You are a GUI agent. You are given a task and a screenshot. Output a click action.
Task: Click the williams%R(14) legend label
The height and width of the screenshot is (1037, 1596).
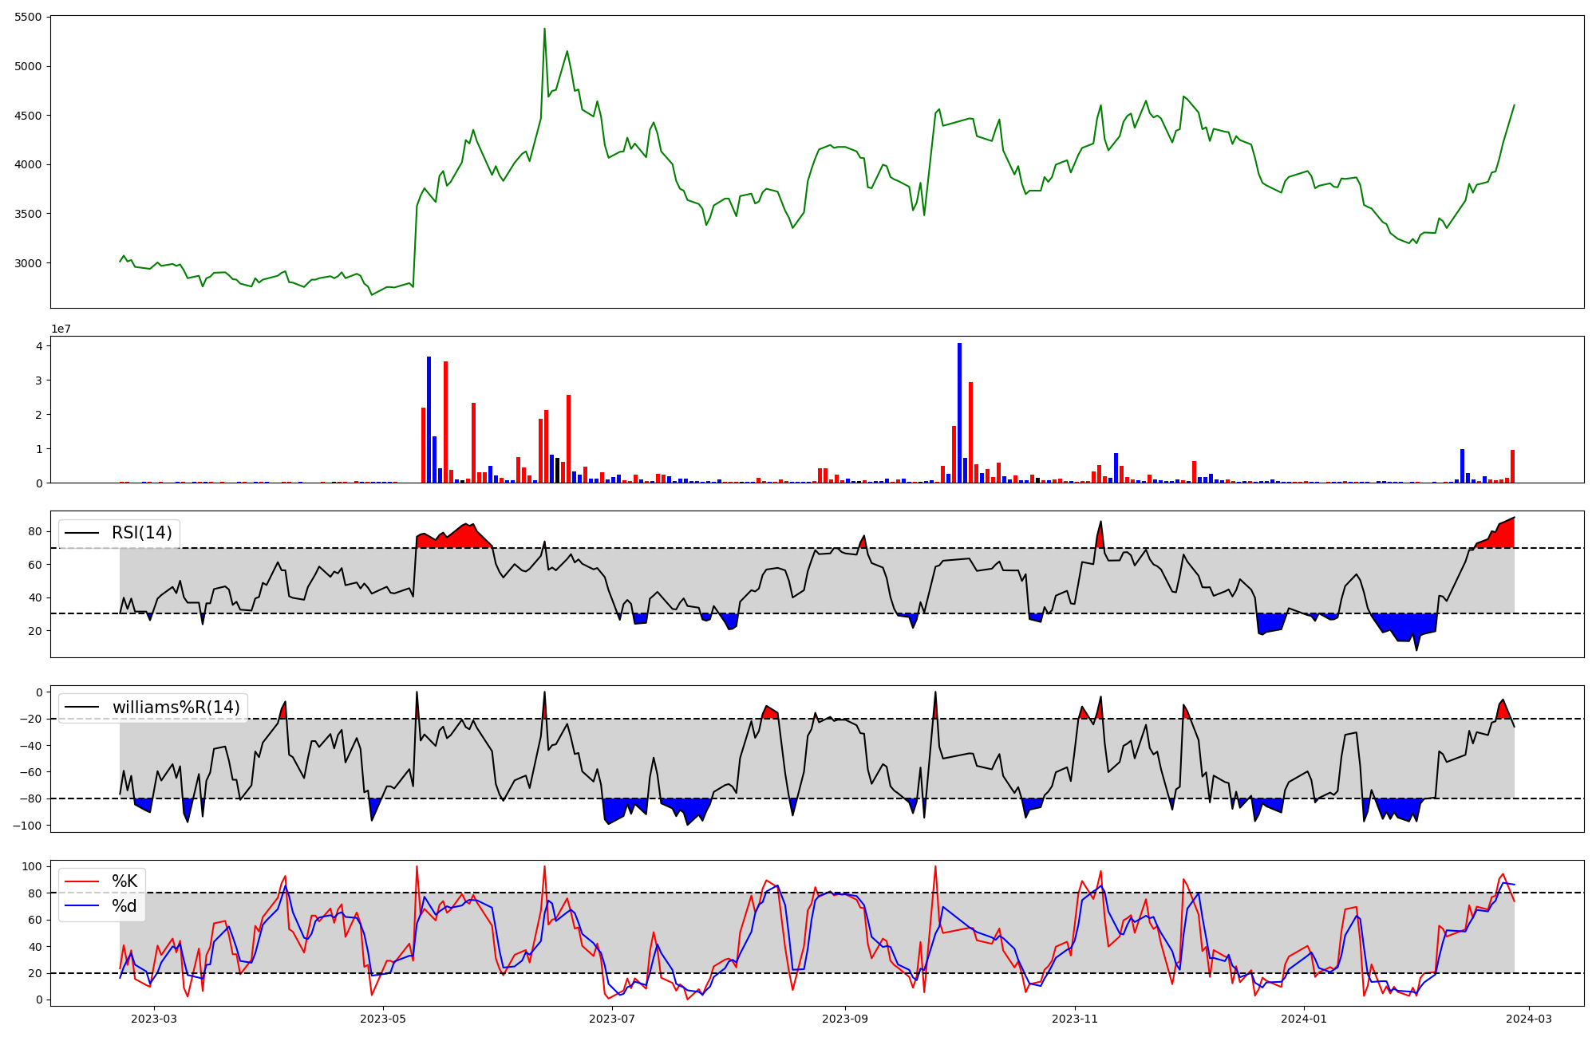[176, 708]
